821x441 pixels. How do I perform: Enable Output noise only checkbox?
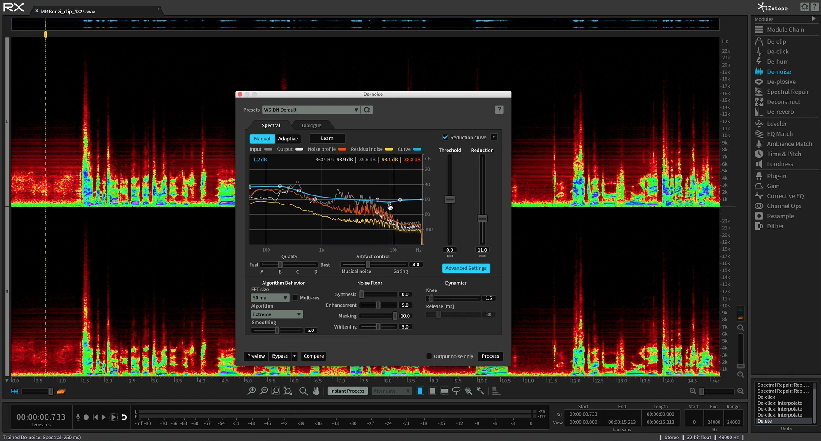tap(429, 356)
